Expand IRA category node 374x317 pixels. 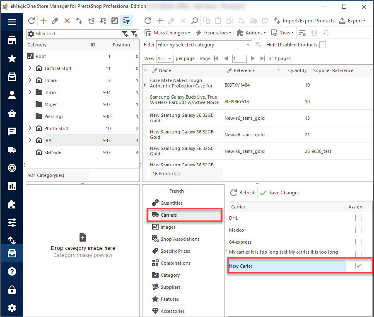click(x=30, y=140)
